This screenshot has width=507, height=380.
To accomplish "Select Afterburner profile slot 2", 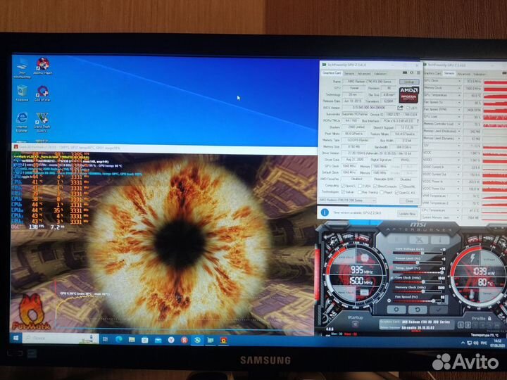I will 468,325.
